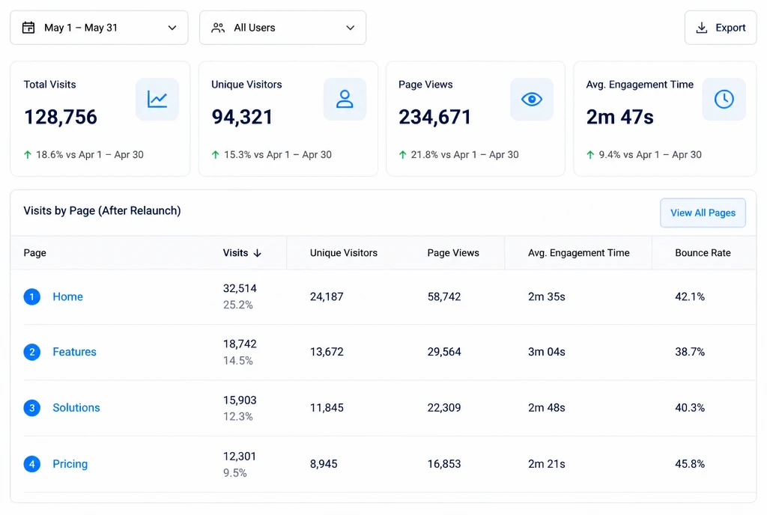Click the Page column header

click(x=34, y=253)
